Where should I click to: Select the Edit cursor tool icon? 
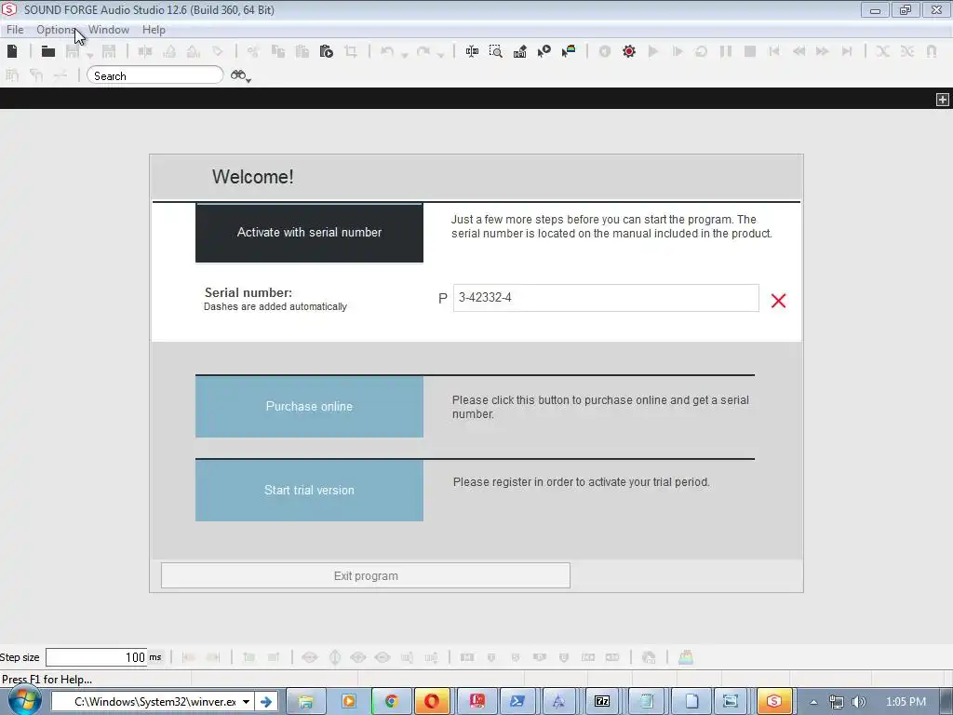(472, 52)
